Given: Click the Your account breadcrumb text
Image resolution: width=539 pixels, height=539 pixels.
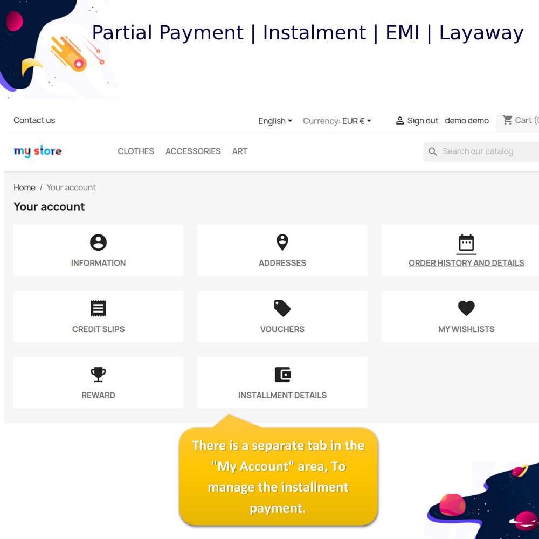Looking at the screenshot, I should [71, 188].
